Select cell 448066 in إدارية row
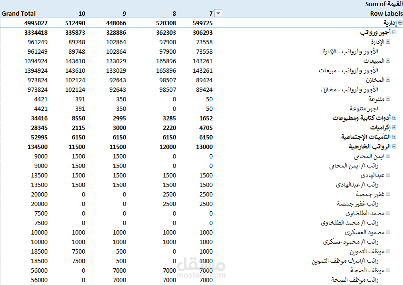The width and height of the screenshot is (403, 285). coord(116,23)
